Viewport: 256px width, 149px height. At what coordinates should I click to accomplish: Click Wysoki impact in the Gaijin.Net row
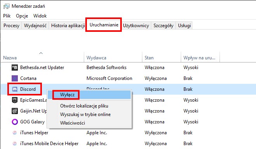tap(191, 111)
